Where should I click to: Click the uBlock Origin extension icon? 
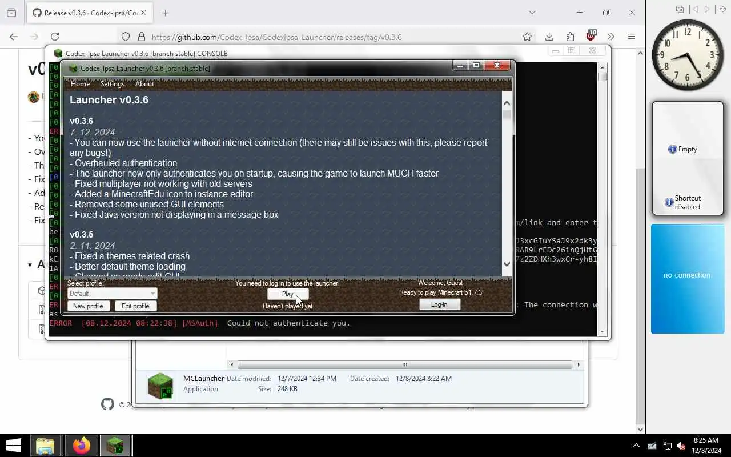[591, 36]
